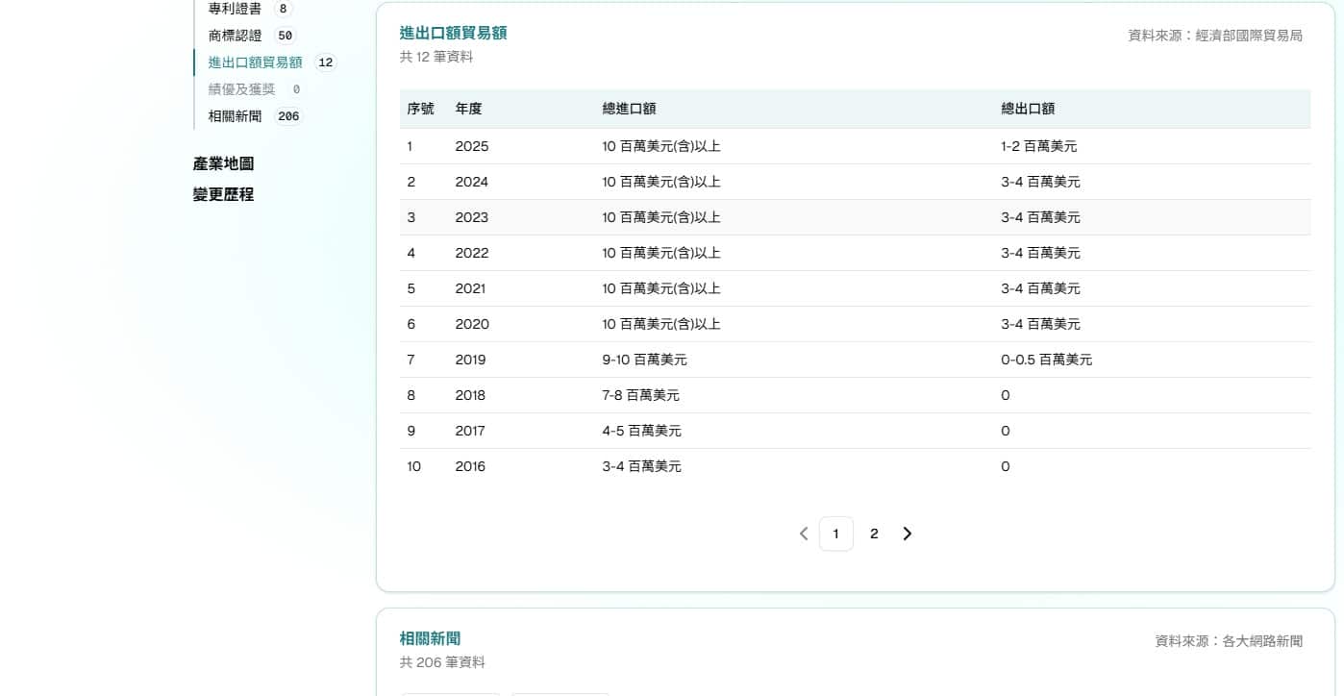The width and height of the screenshot is (1344, 696).
Task: Click the 206 badge beside 相關新聞
Action: [287, 116]
